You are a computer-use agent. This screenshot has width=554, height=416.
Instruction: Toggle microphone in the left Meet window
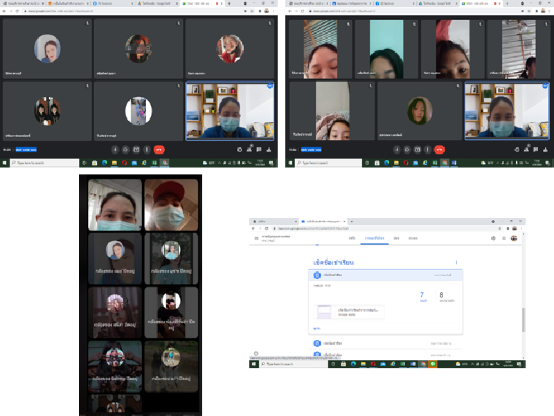pyautogui.click(x=115, y=150)
